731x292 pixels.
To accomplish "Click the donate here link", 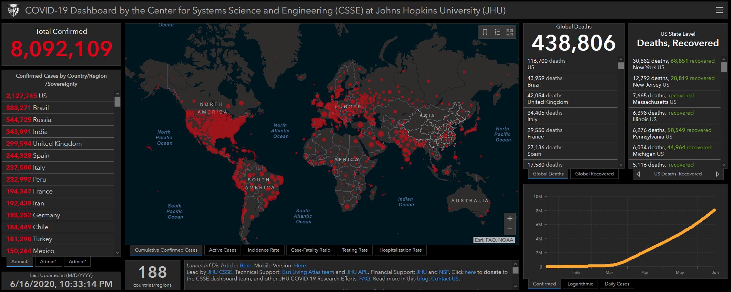I will pos(470,272).
